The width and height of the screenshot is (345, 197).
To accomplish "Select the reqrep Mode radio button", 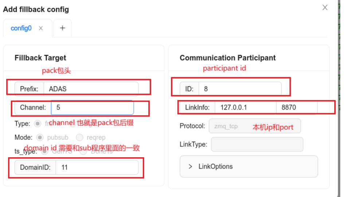I will pos(79,137).
